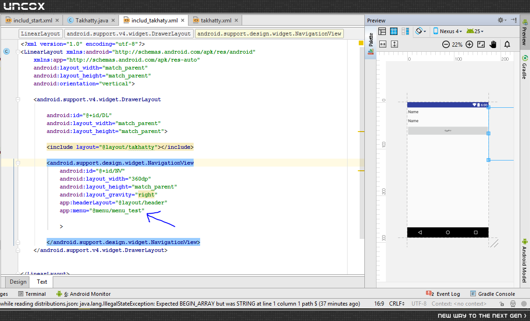The width and height of the screenshot is (530, 321).
Task: Close the takhatty.xml tab
Action: 236,20
